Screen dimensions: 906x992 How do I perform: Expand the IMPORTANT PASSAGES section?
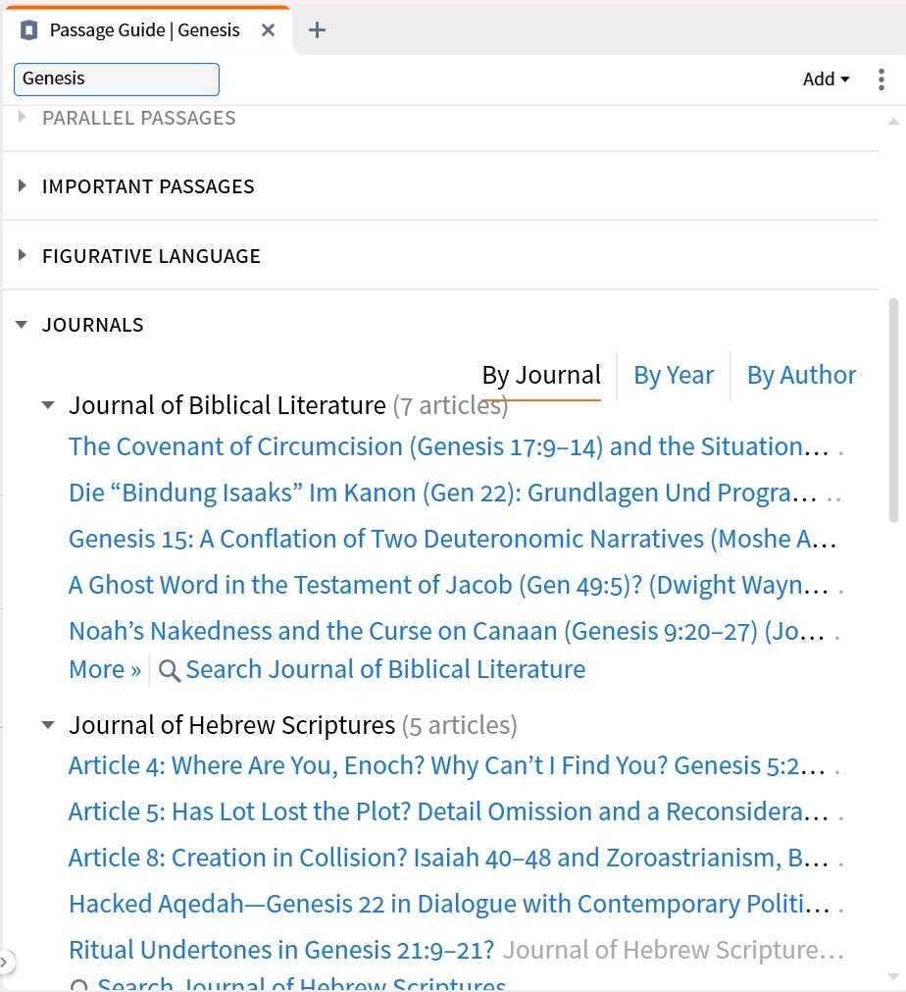[x=23, y=186]
